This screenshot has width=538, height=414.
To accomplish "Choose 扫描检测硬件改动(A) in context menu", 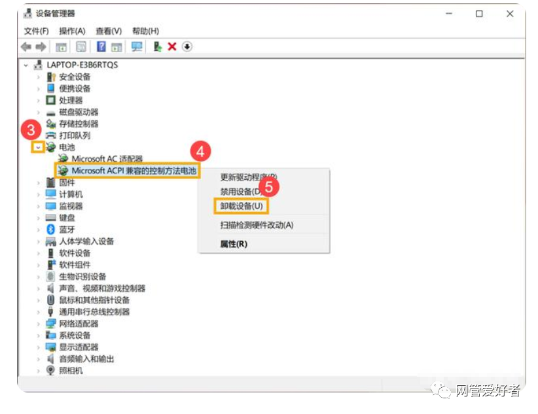I will click(257, 225).
